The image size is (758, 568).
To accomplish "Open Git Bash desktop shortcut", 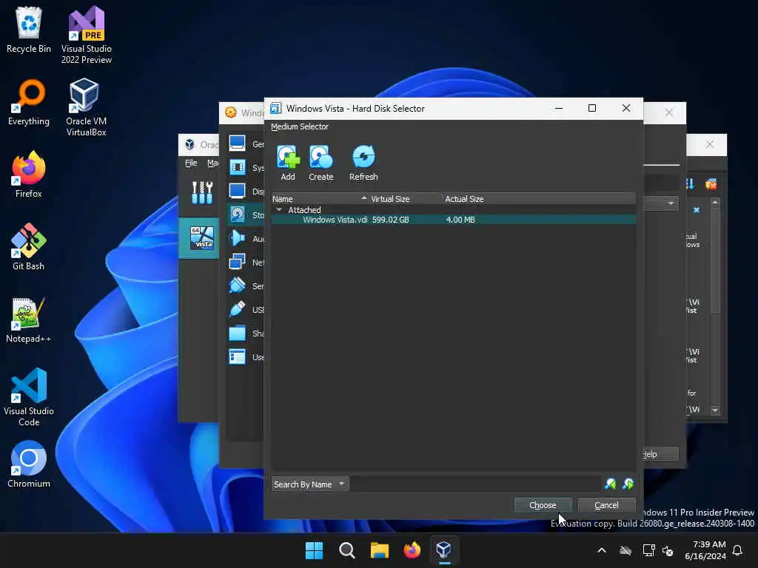I will pos(29,247).
